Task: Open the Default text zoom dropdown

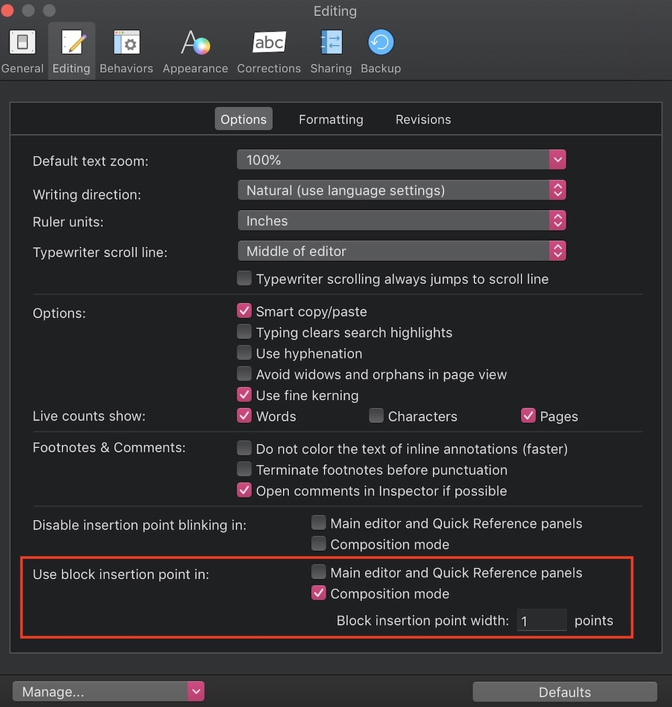Action: pos(401,159)
